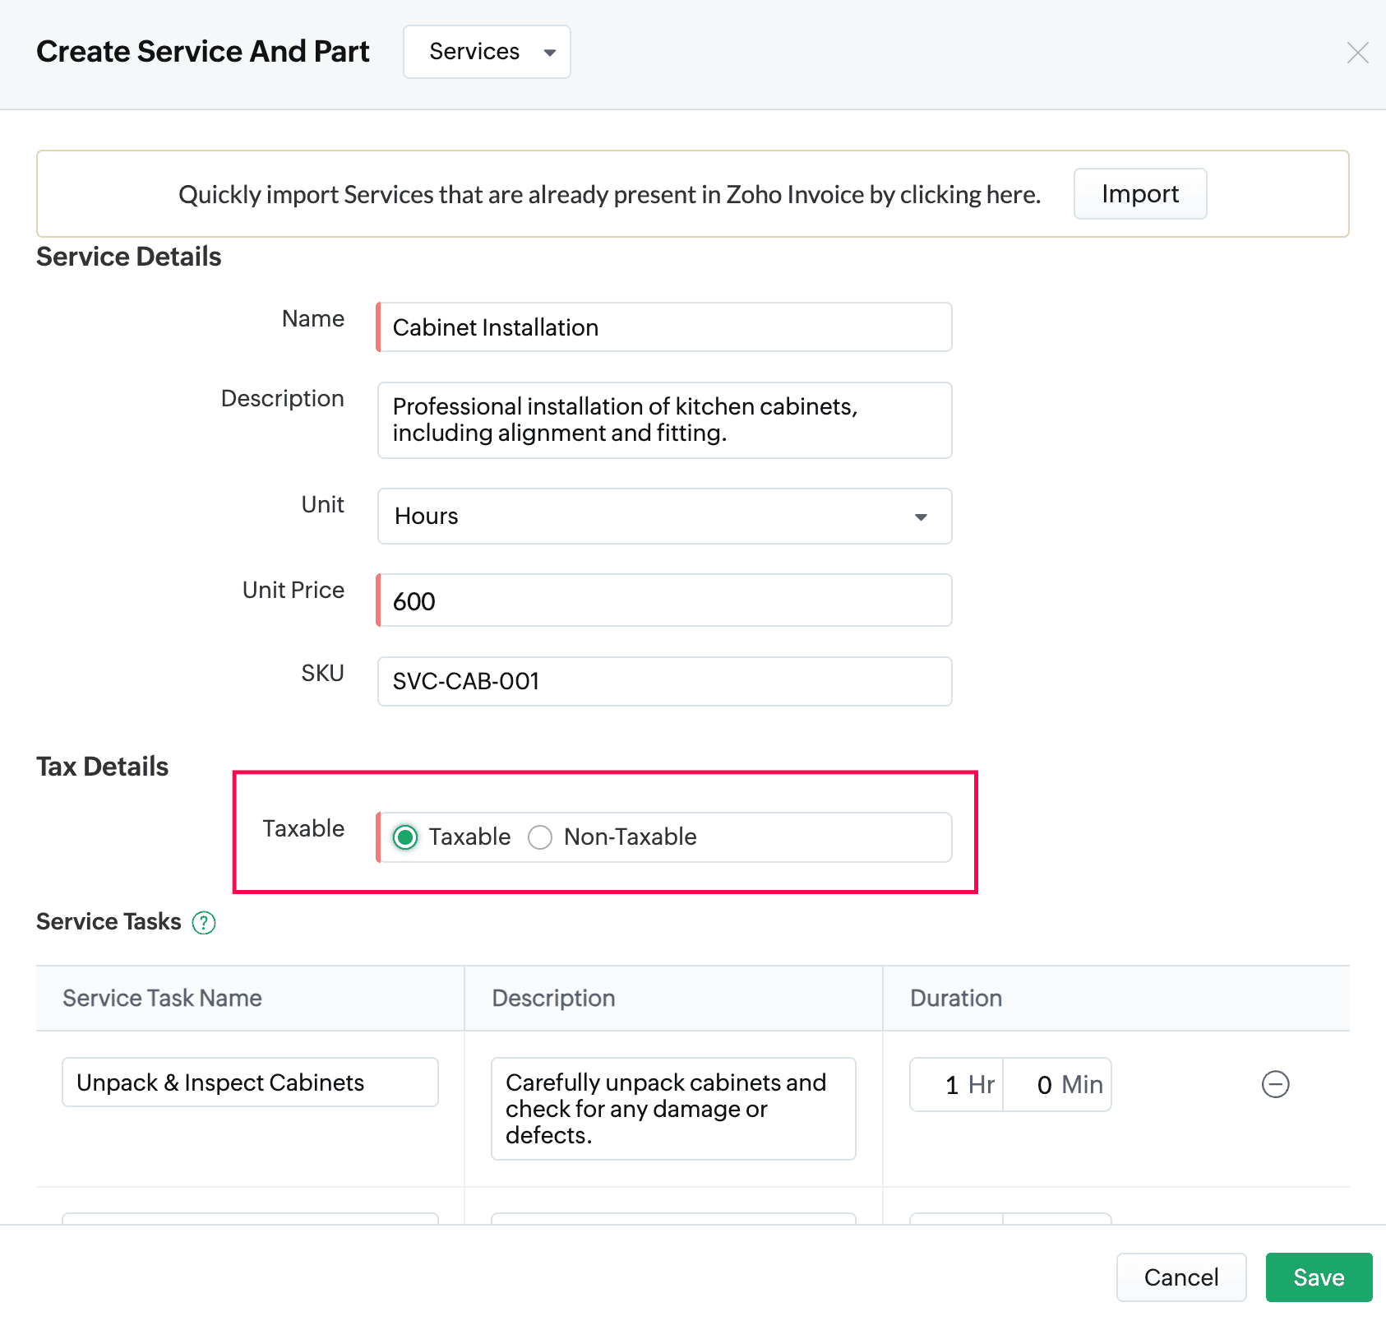Click the Duration column header

coord(955,998)
